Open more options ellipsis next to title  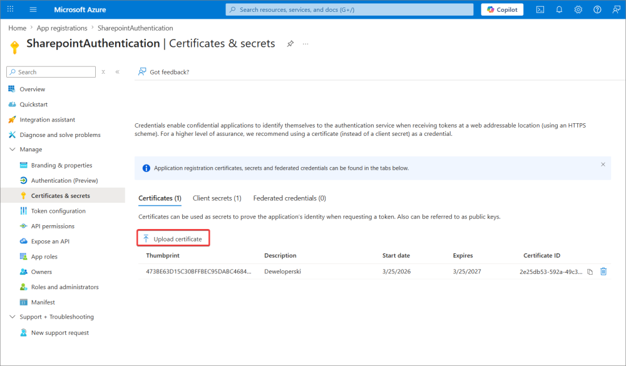point(305,44)
